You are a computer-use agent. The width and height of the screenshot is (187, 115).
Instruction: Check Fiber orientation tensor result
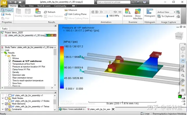[10, 78]
